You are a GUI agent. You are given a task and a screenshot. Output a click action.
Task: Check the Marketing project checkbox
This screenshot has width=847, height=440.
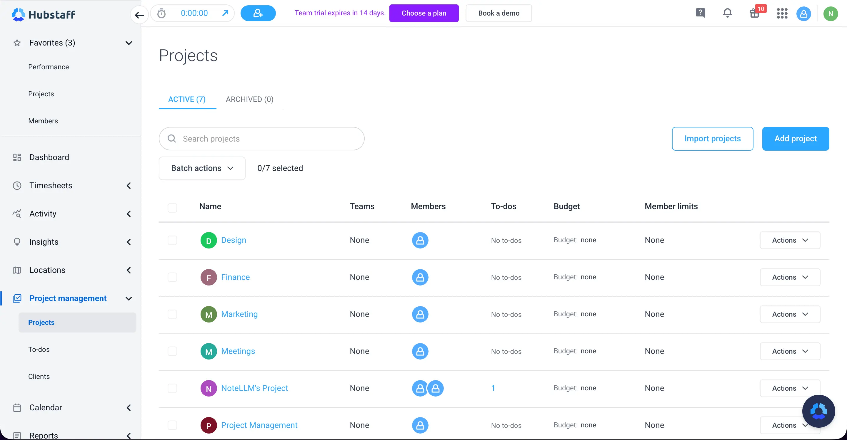(x=172, y=314)
